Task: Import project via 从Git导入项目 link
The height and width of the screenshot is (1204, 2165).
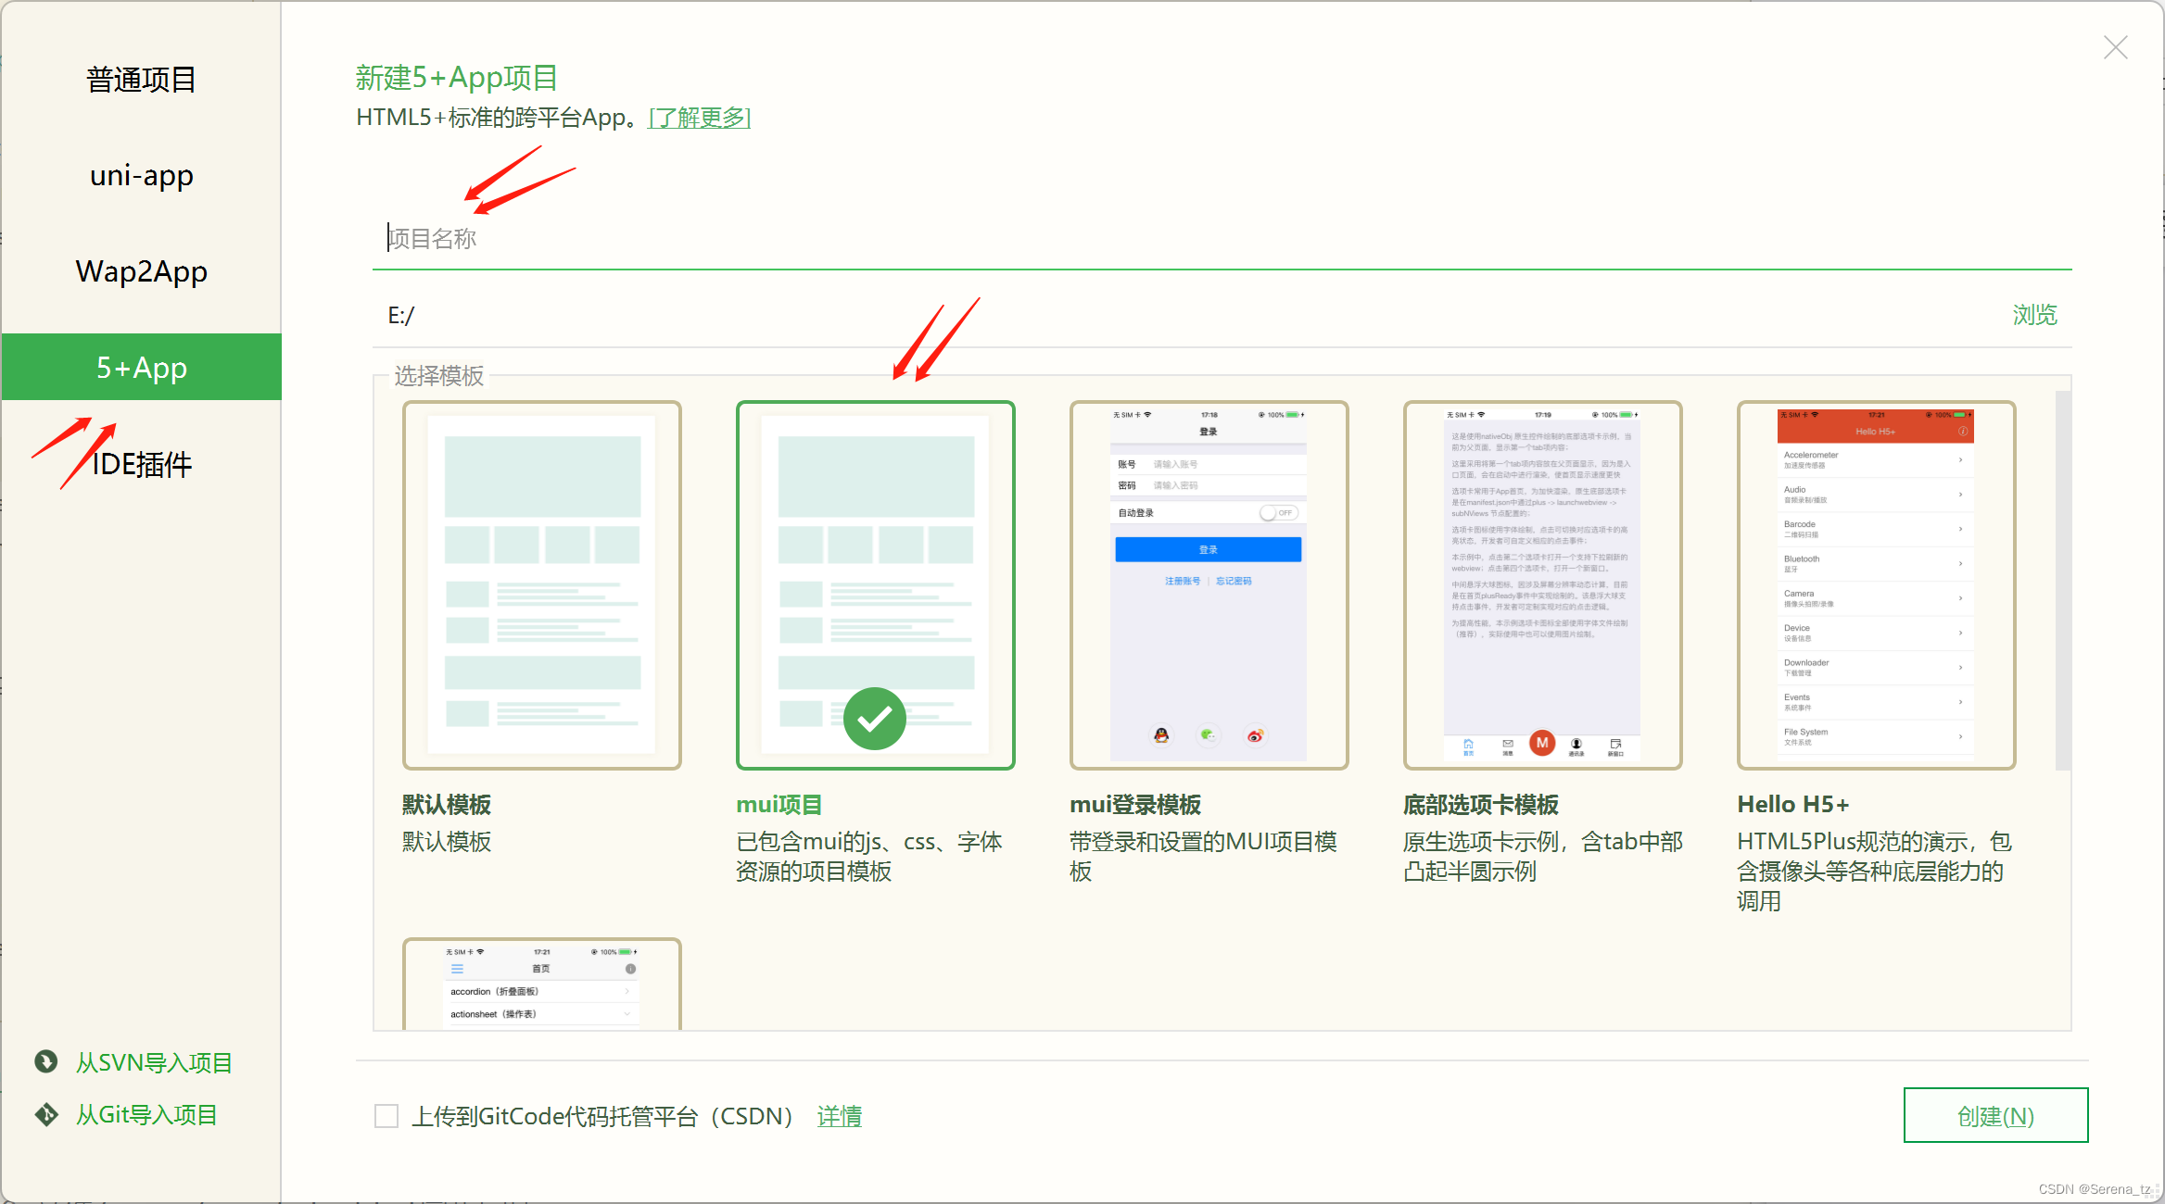Action: pyautogui.click(x=146, y=1114)
